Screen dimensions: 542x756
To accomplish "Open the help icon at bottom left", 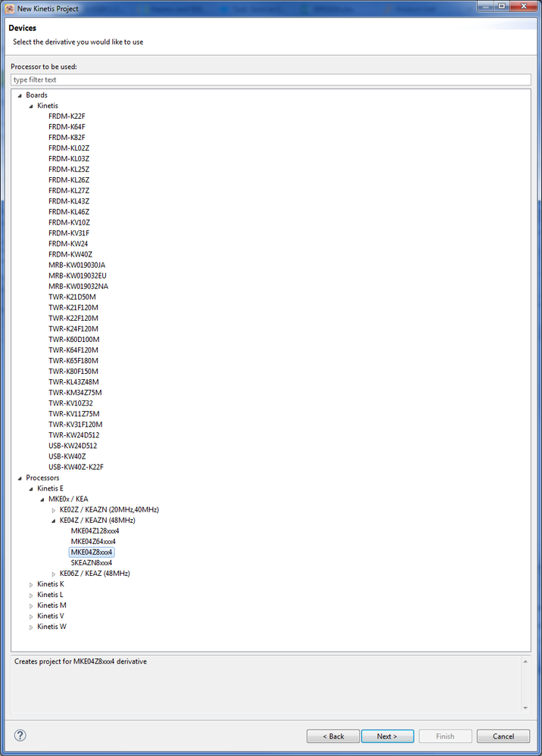I will coord(20,736).
